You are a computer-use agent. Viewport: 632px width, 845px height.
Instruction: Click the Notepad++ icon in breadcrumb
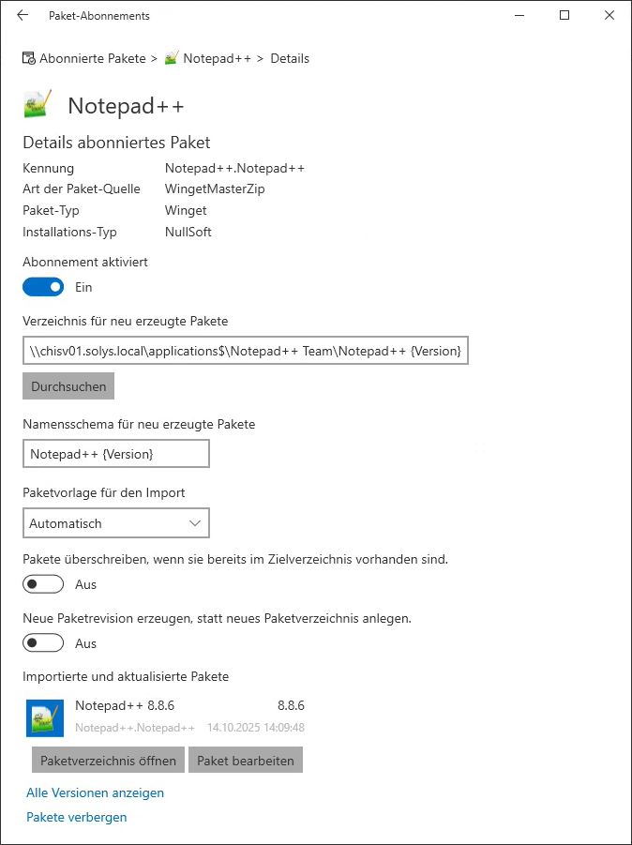172,58
